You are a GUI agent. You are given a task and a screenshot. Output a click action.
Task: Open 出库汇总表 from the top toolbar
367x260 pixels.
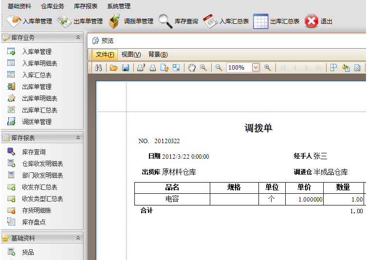[276, 21]
